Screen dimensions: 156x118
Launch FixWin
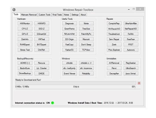131,34
